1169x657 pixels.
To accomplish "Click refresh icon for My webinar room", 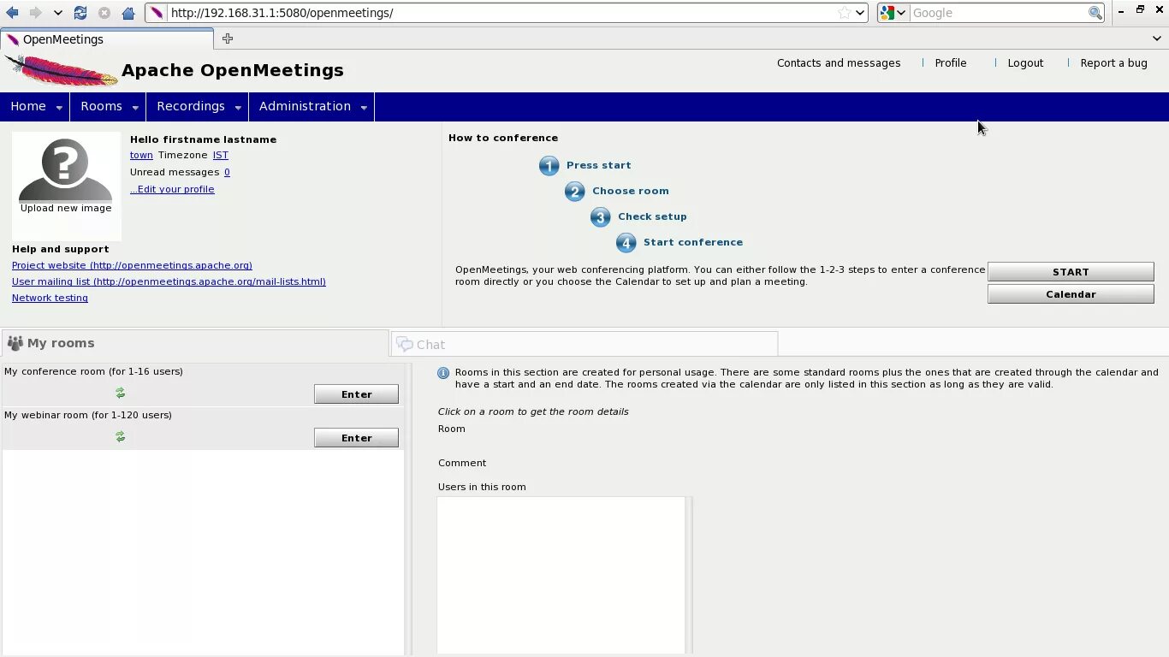I will pos(121,436).
